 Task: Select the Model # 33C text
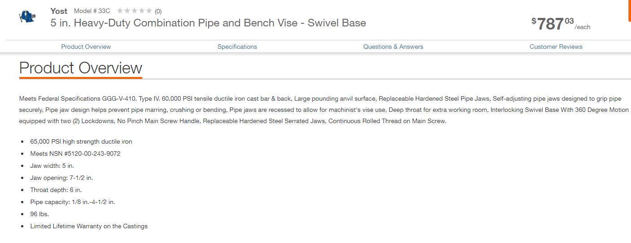pyautogui.click(x=92, y=11)
